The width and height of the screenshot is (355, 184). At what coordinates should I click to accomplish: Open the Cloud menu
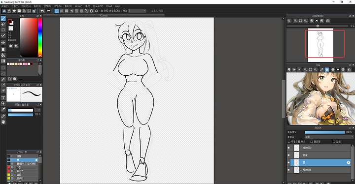[109, 6]
